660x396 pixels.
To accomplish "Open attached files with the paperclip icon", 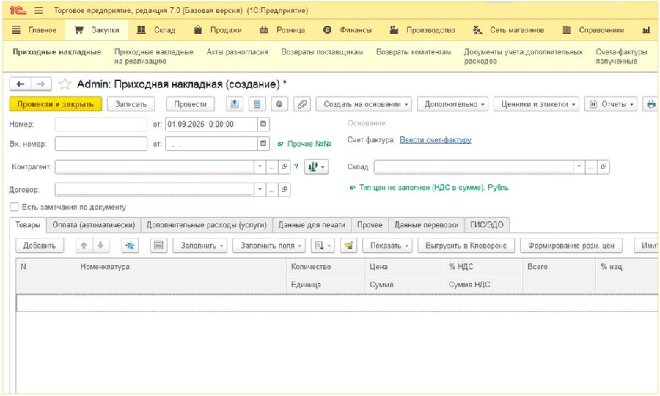I will (x=302, y=104).
